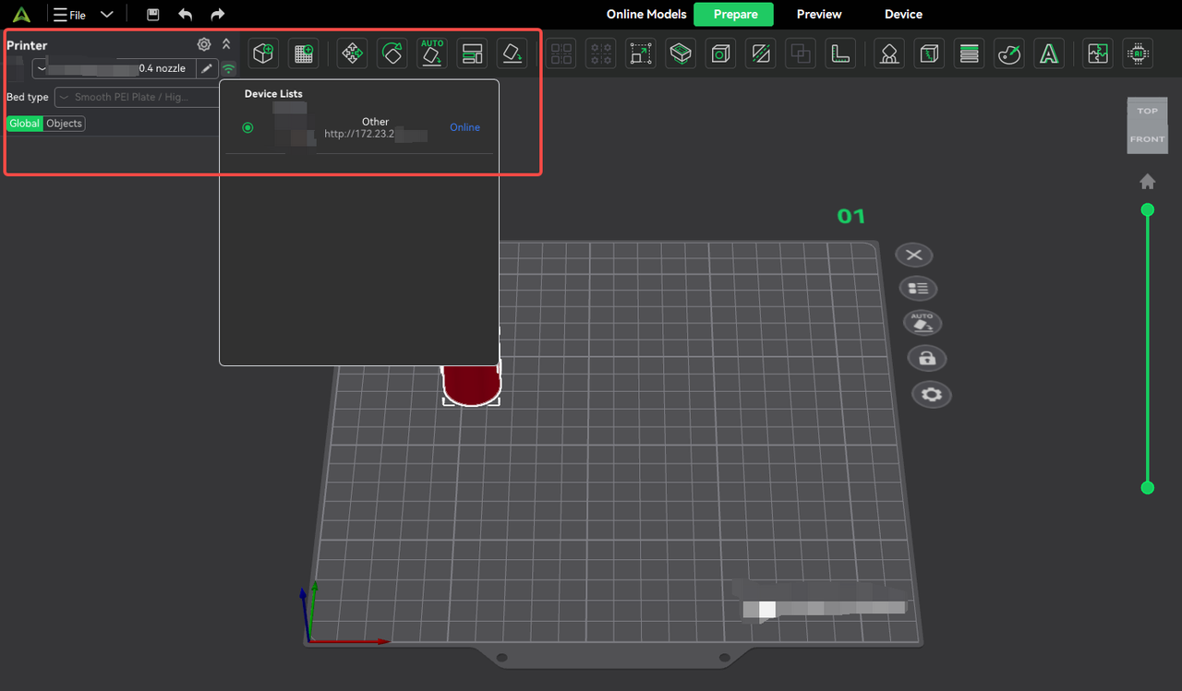Switch to the Preview tab

[x=819, y=14]
